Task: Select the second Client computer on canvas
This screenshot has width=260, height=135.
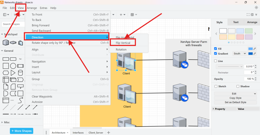Action: 127,94
